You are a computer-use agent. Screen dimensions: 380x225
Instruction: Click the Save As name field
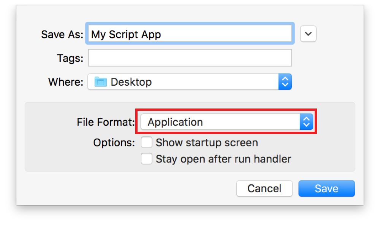[x=190, y=34]
